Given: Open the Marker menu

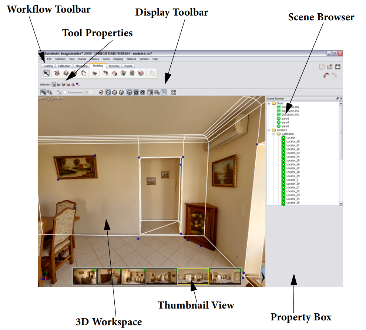Looking at the screenshot, I should (82, 59).
